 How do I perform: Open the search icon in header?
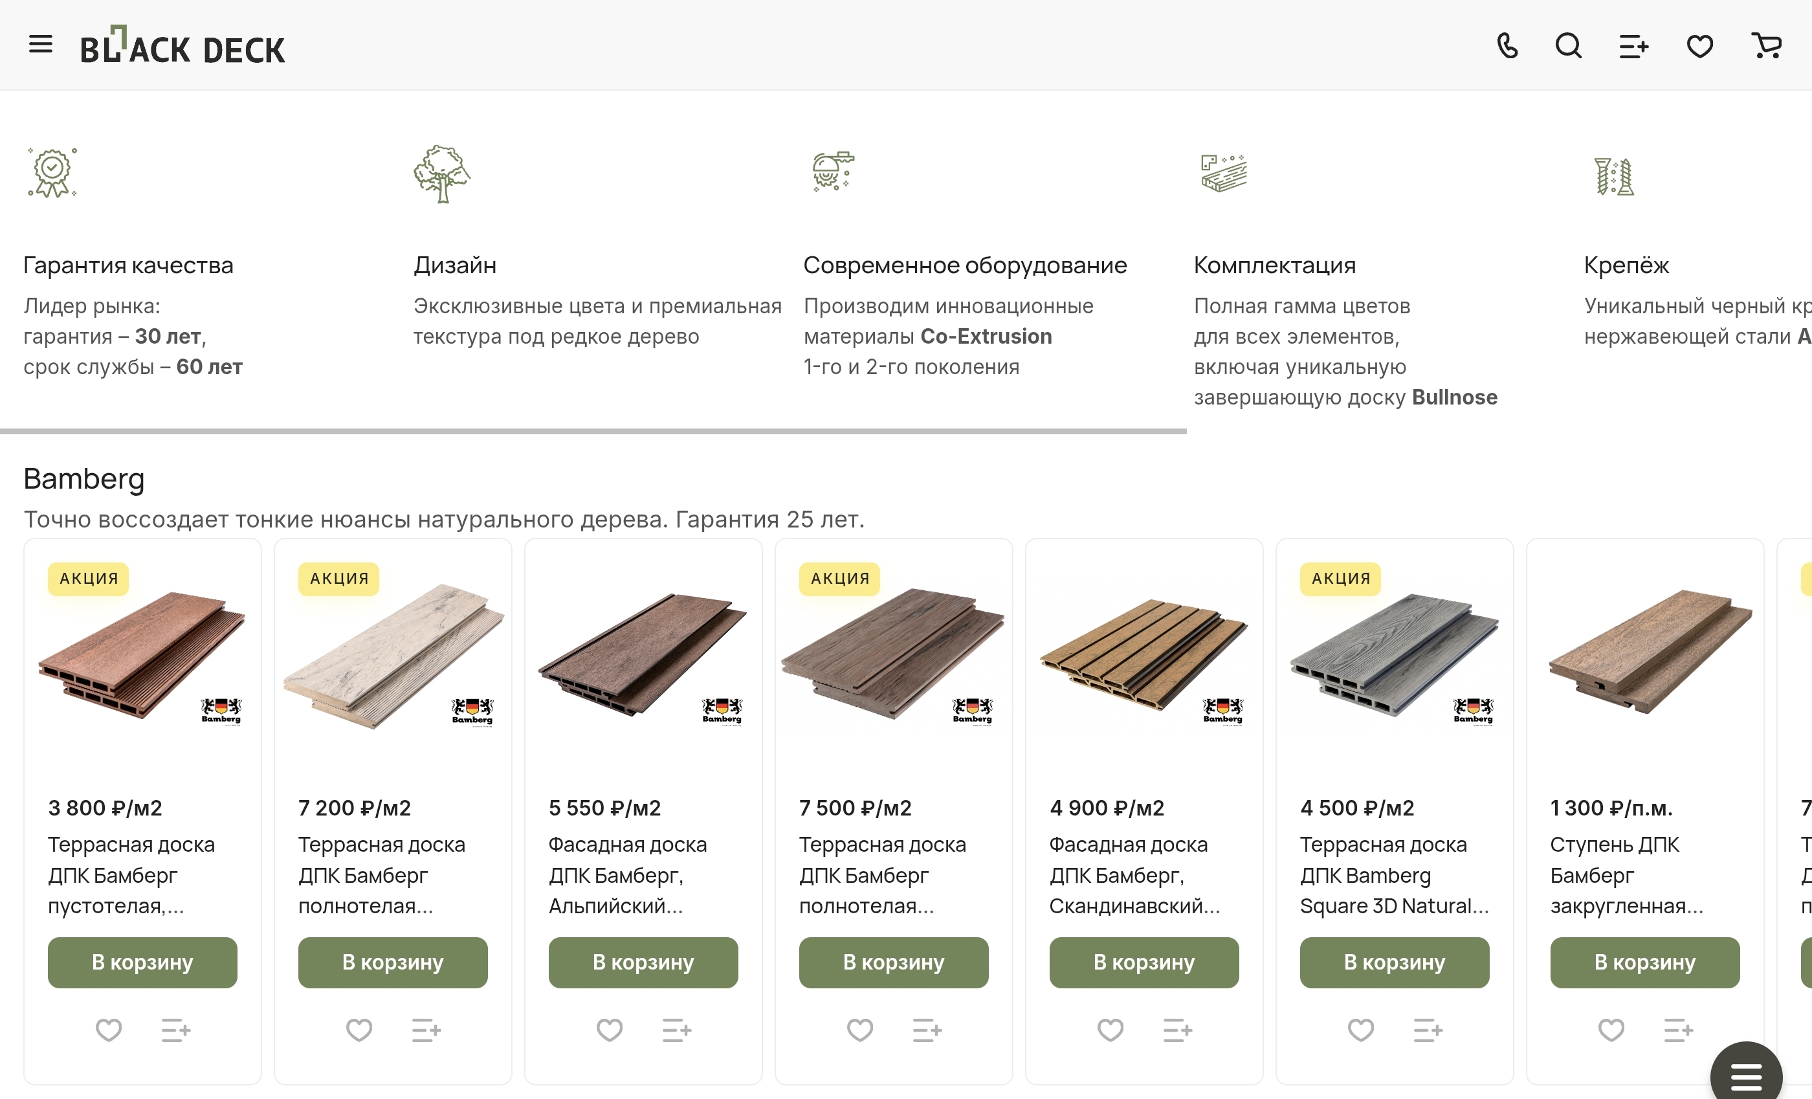[1568, 47]
